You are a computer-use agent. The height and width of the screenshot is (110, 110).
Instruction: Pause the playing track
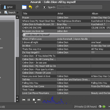coord(29,100)
